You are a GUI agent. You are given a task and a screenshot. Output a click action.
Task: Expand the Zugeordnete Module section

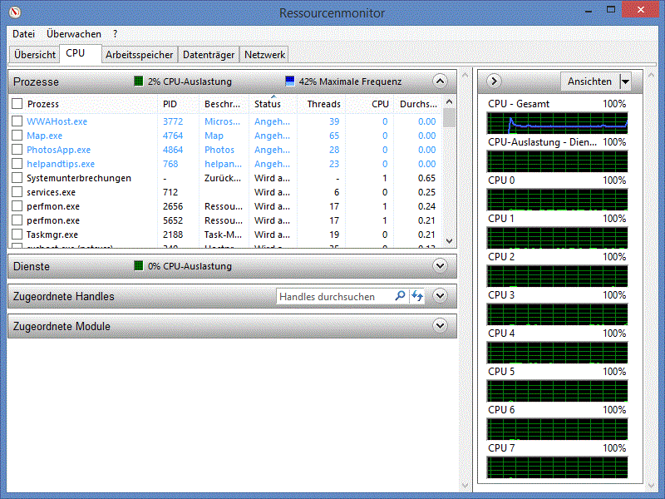[441, 326]
